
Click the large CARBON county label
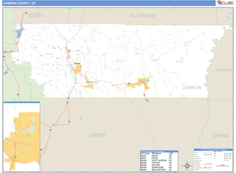191,88
